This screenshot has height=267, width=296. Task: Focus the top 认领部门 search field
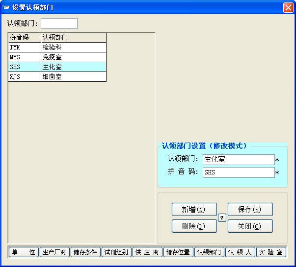[59, 24]
